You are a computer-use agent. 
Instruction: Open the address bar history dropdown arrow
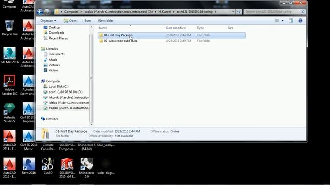(x=233, y=12)
